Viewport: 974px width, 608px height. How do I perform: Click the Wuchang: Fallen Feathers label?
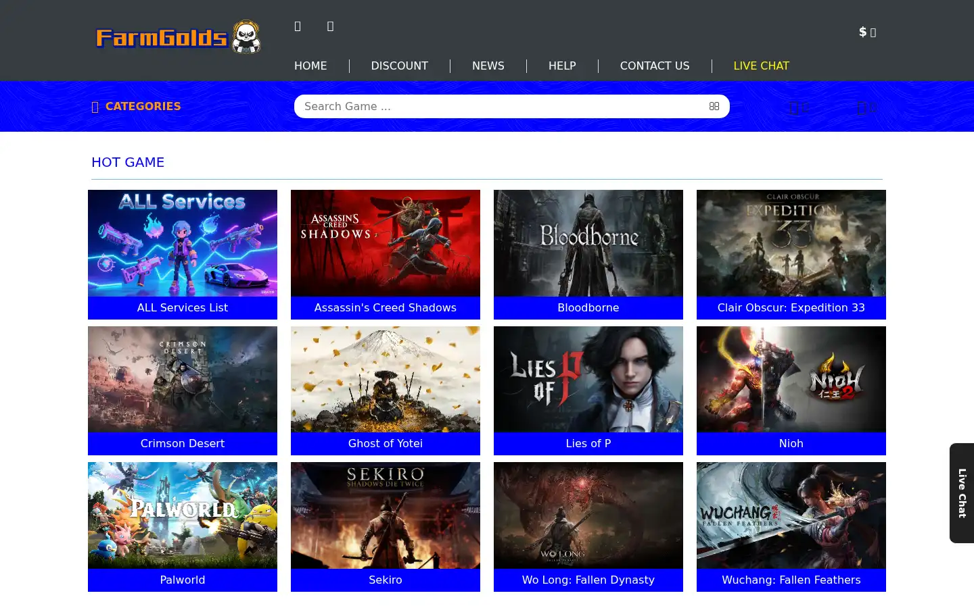coord(791,580)
